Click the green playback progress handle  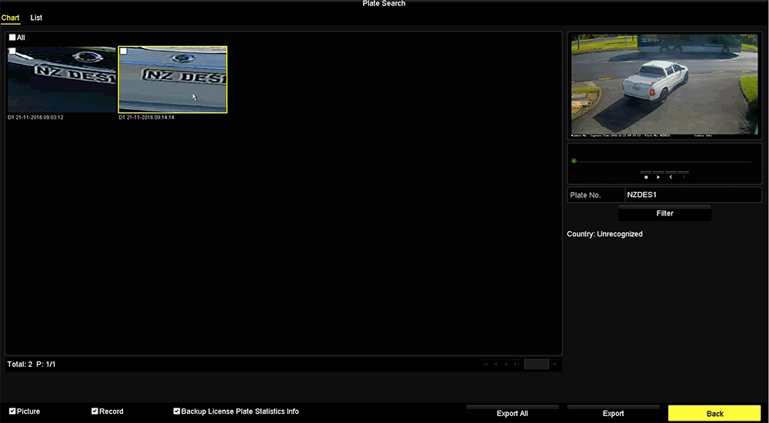[x=574, y=161]
